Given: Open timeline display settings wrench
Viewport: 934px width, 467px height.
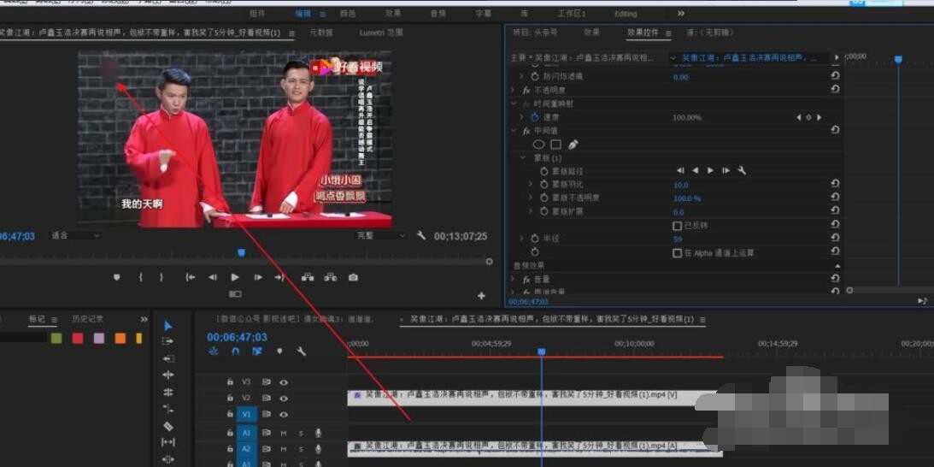Looking at the screenshot, I should tap(302, 352).
